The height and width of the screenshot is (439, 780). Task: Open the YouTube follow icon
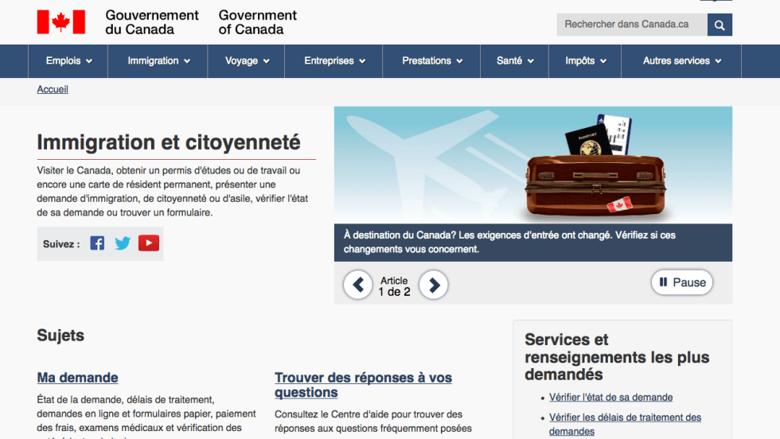[x=149, y=243]
